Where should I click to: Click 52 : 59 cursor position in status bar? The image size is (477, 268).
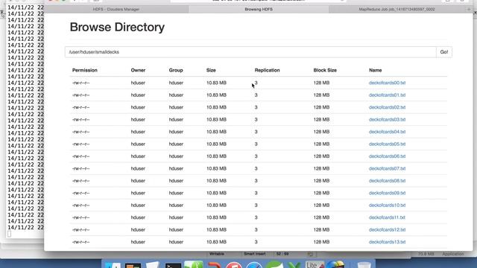(282, 254)
